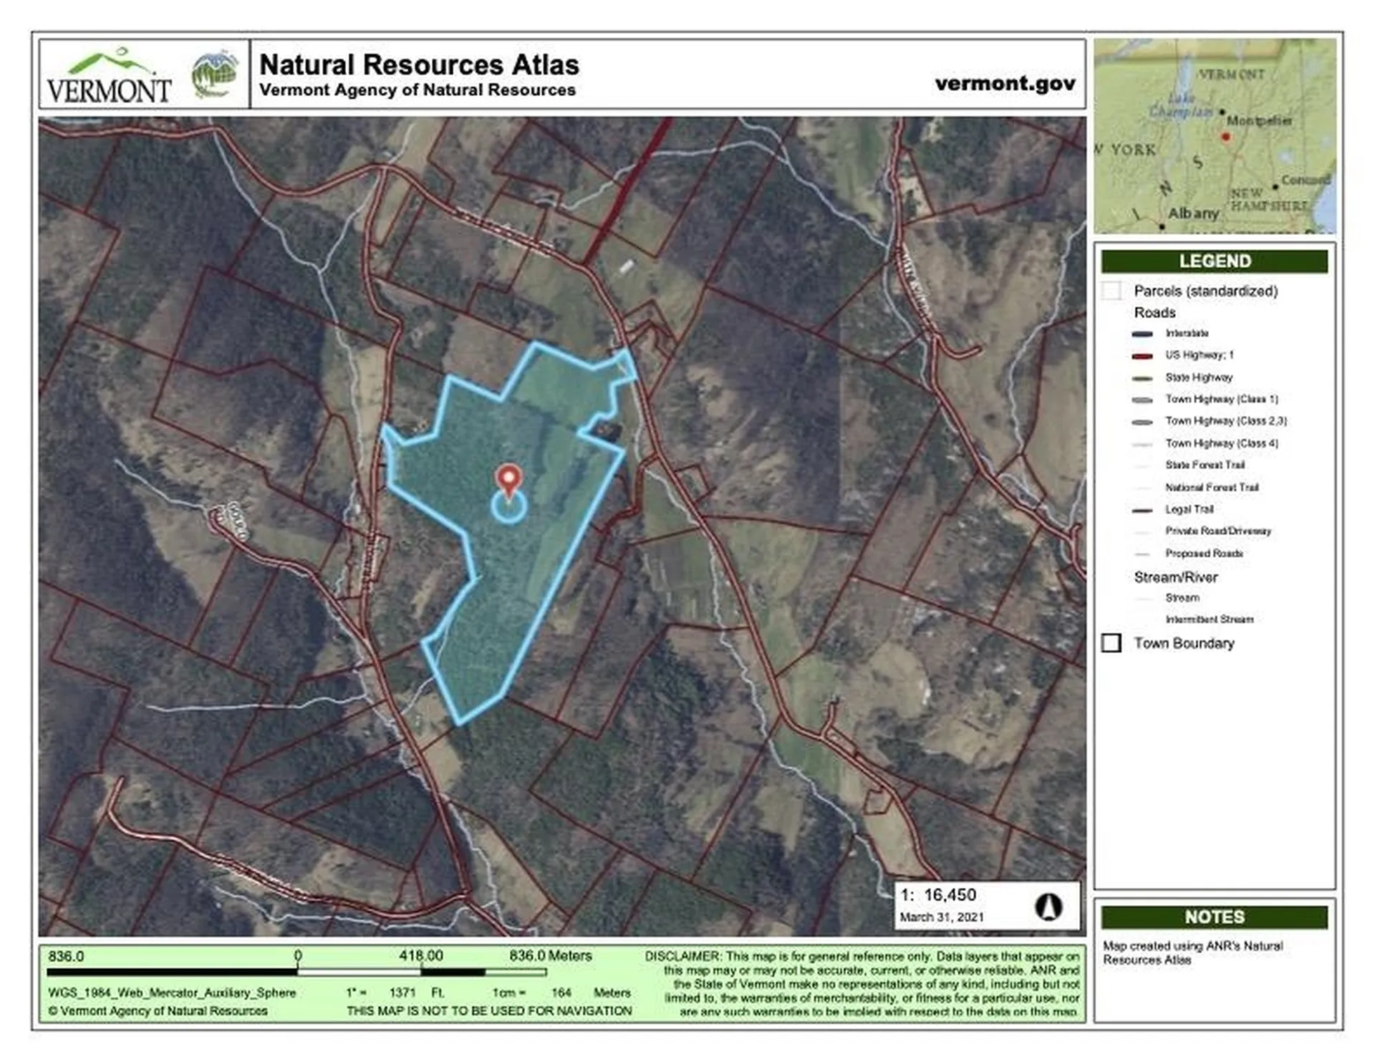
Task: Click the Legal Trail legend symbol
Action: coord(1142,511)
